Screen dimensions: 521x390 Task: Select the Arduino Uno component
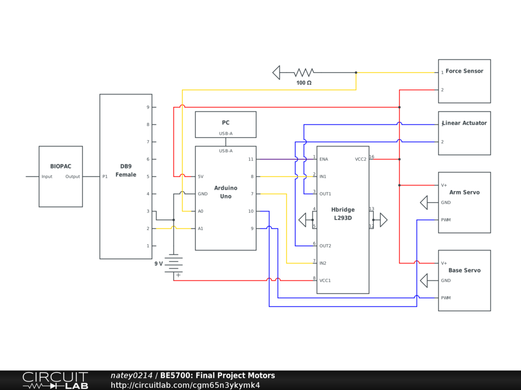pos(225,198)
